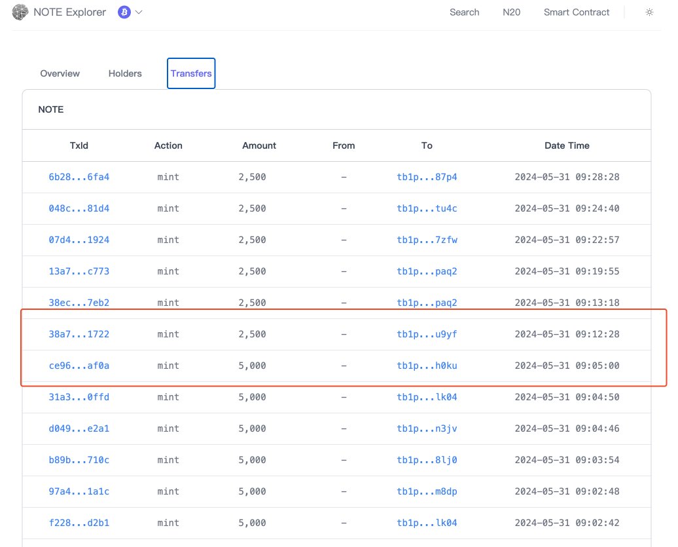Open transaction d049...e2a1
The image size is (678, 547).
click(x=79, y=428)
